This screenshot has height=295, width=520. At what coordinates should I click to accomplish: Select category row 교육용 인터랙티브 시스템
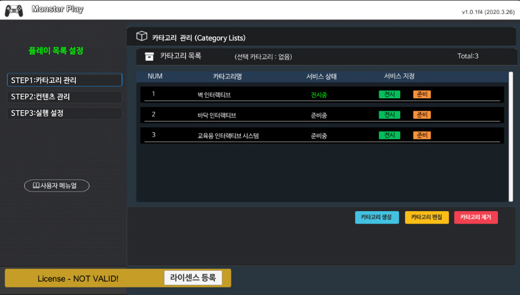(322, 135)
